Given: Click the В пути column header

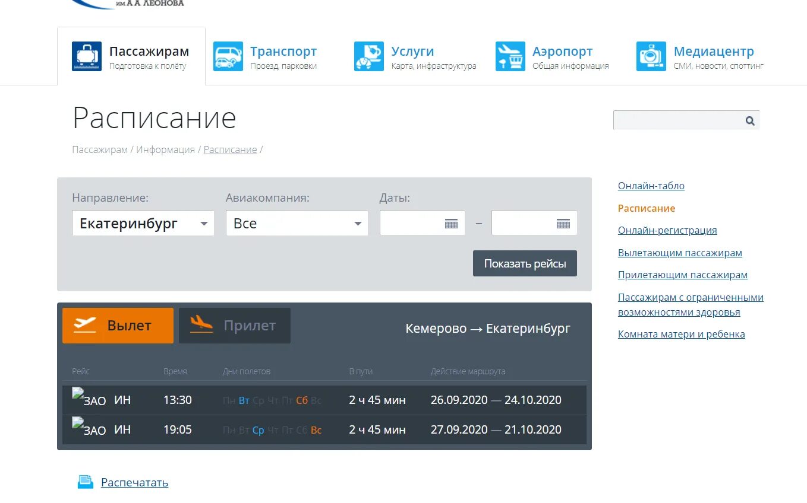Looking at the screenshot, I should [x=361, y=371].
